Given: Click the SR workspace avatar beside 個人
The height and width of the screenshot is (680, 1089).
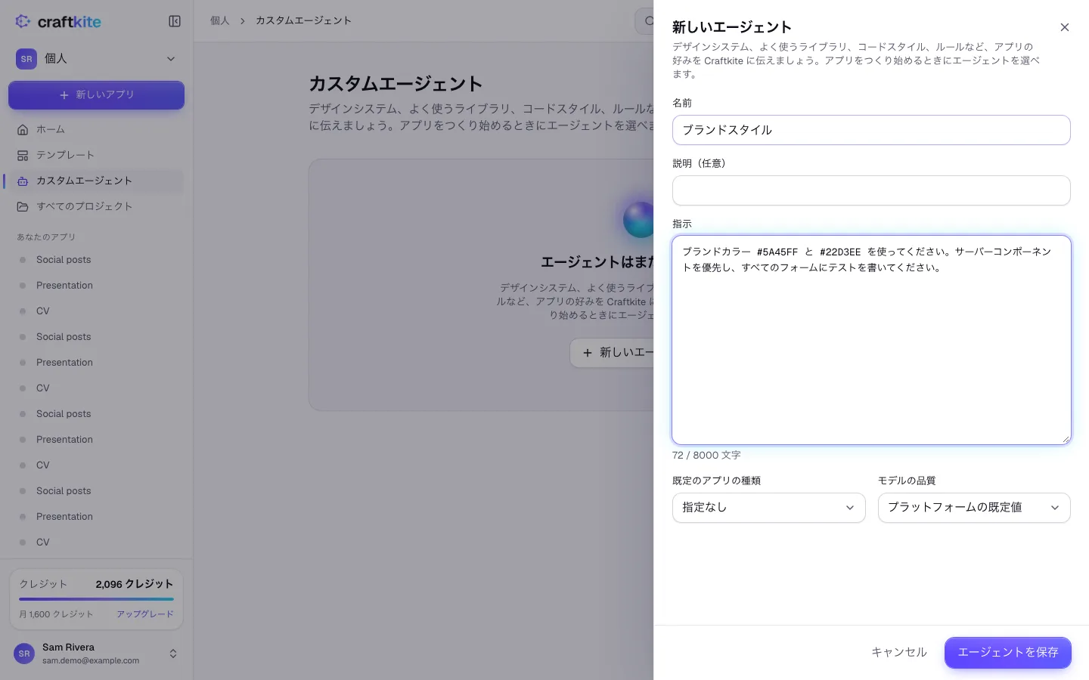Looking at the screenshot, I should coord(26,59).
